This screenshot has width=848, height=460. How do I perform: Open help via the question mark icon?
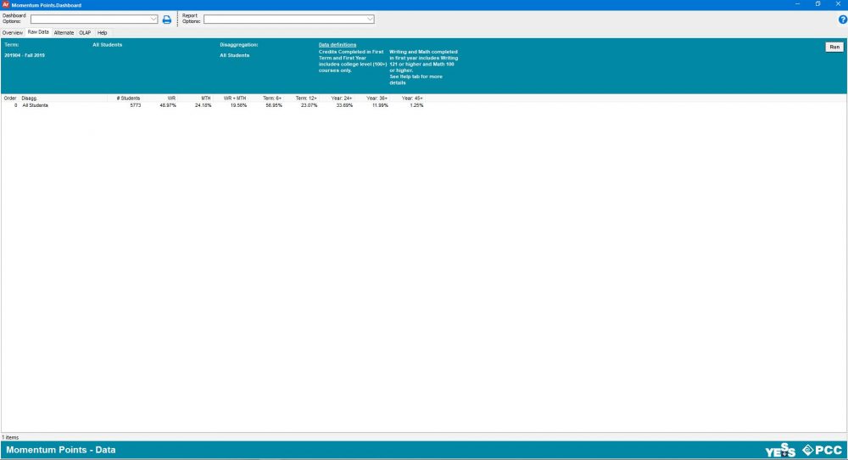[842, 20]
